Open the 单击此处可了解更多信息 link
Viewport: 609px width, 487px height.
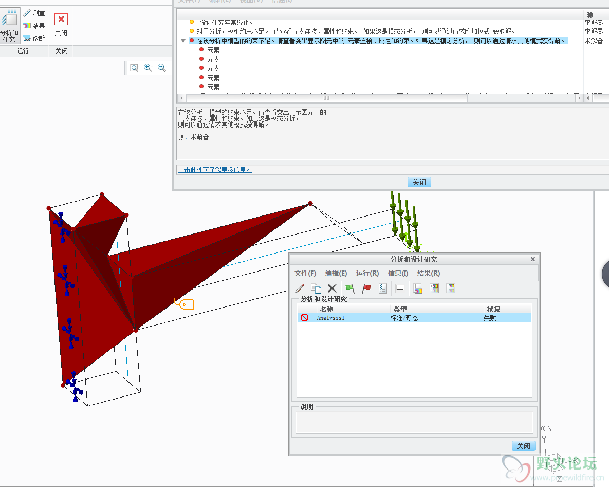[215, 170]
